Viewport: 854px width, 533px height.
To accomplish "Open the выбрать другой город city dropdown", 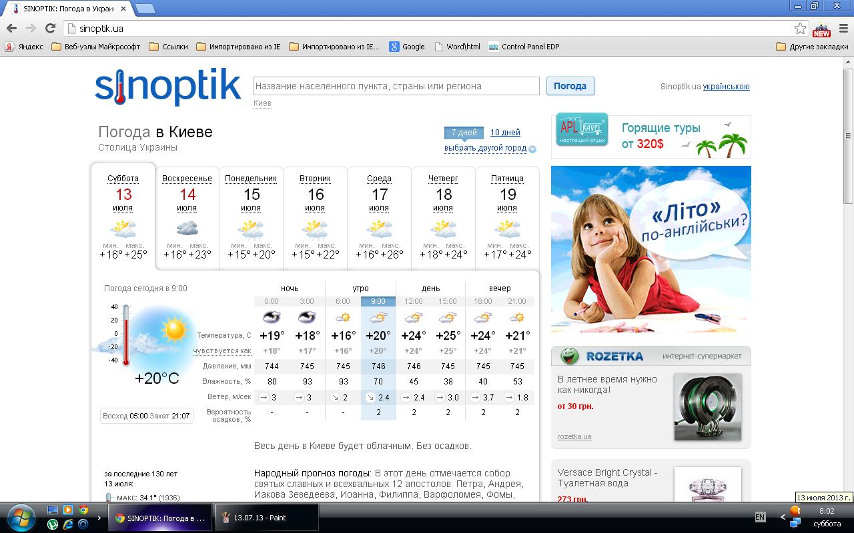I will pyautogui.click(x=490, y=148).
